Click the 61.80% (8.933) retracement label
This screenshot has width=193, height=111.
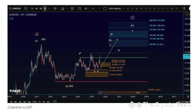(116, 71)
